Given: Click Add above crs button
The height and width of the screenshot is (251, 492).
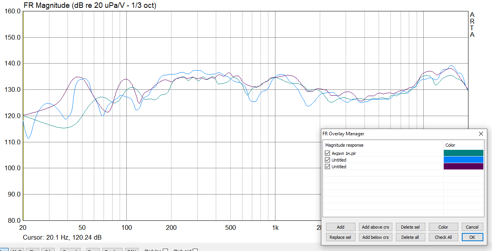Looking at the screenshot, I should point(375,227).
